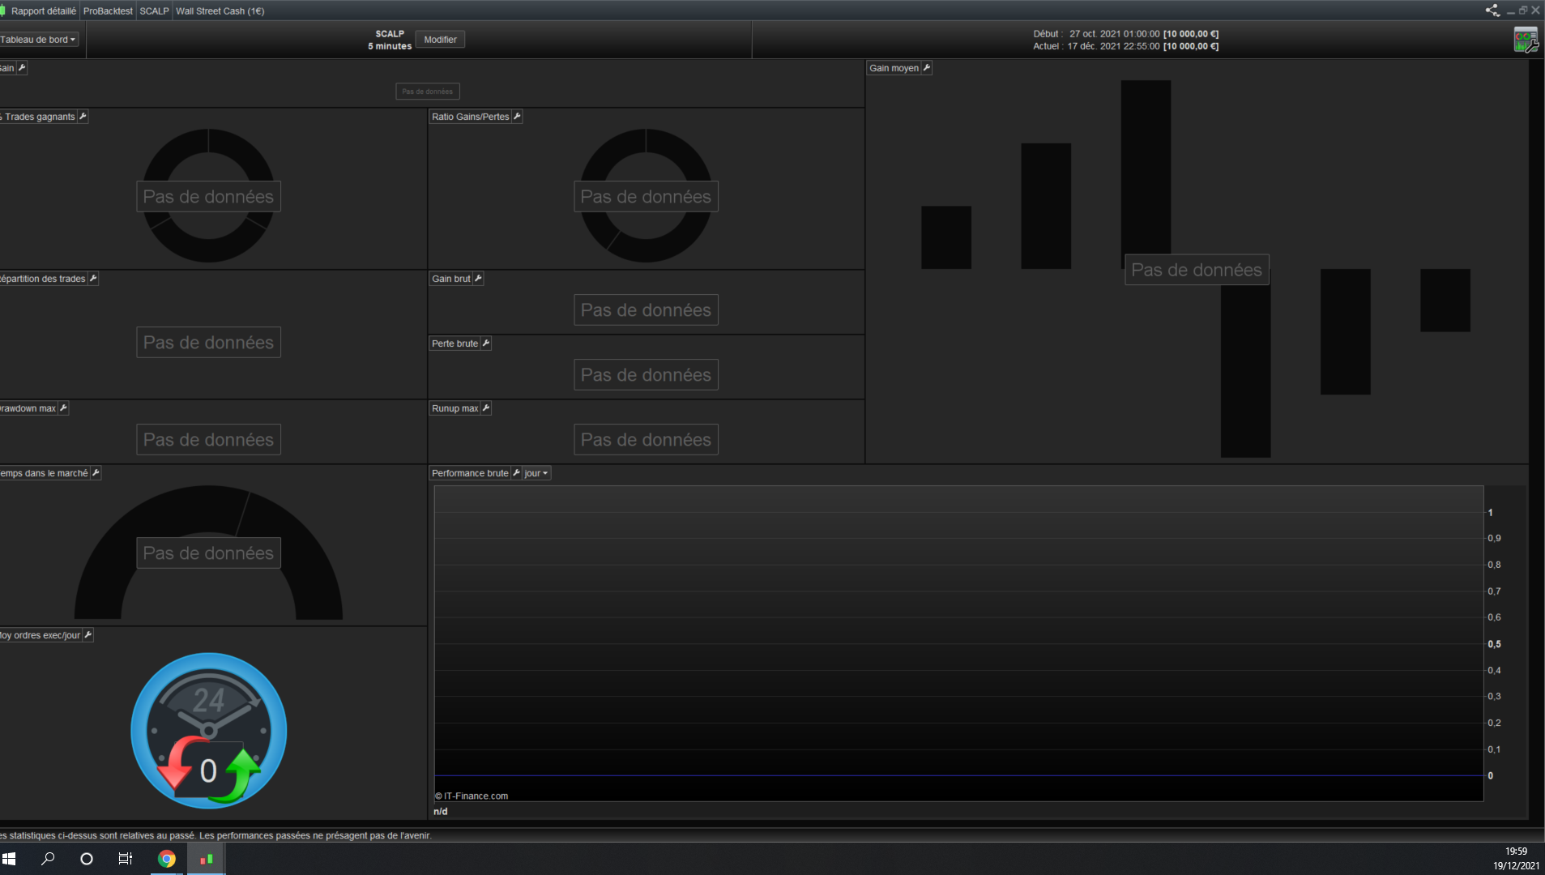This screenshot has width=1545, height=875.
Task: Click the Runup max label
Action: [455, 408]
